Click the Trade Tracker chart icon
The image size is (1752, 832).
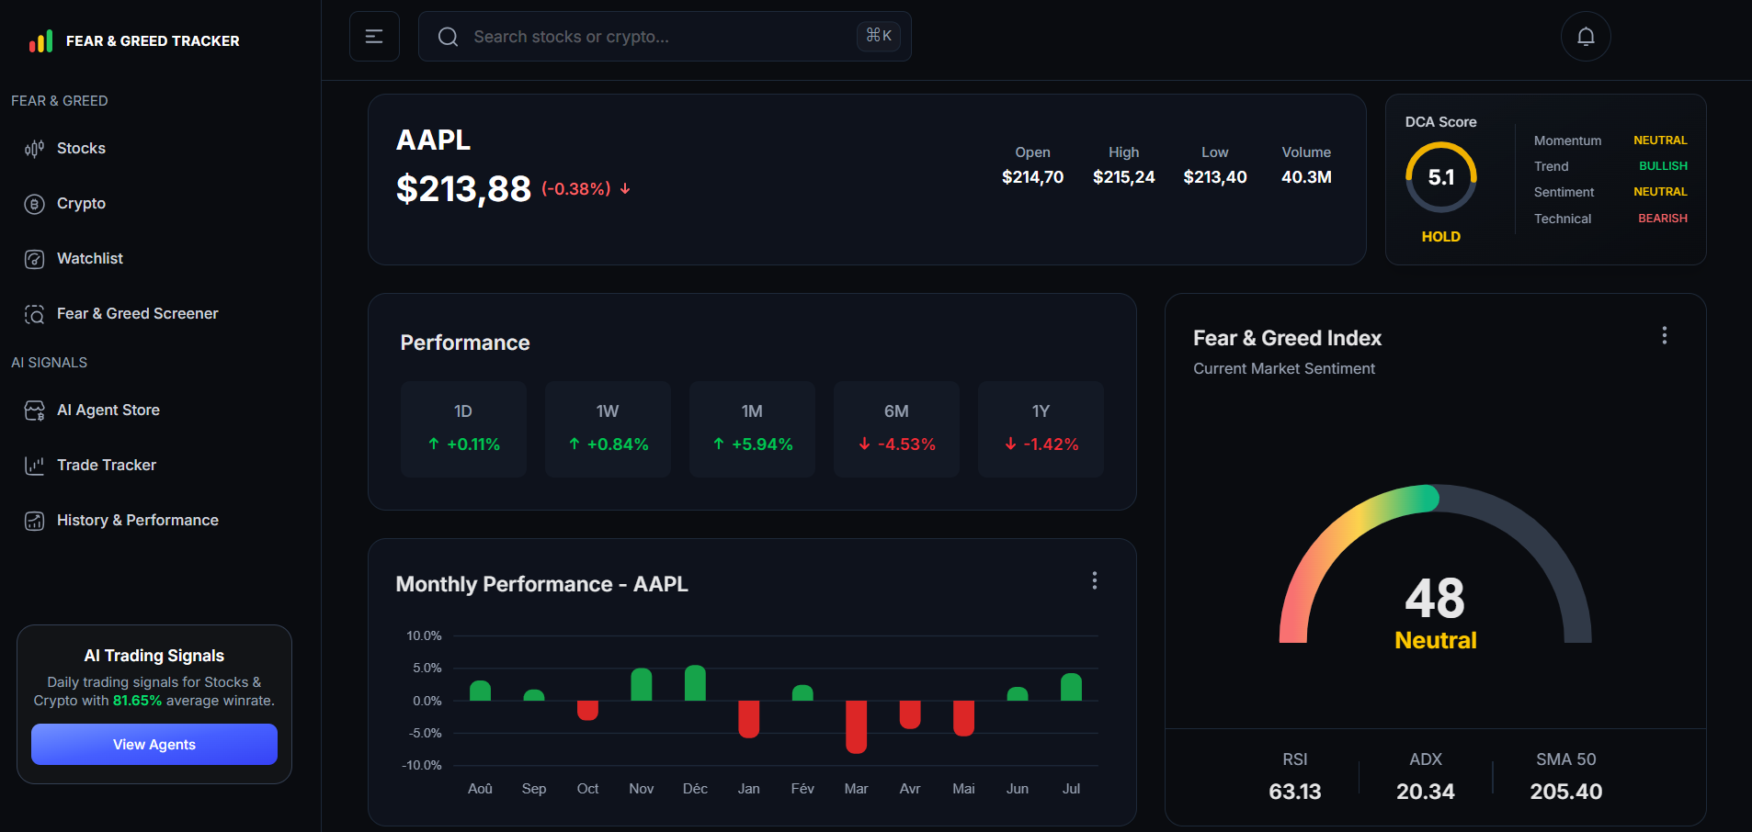pos(34,466)
